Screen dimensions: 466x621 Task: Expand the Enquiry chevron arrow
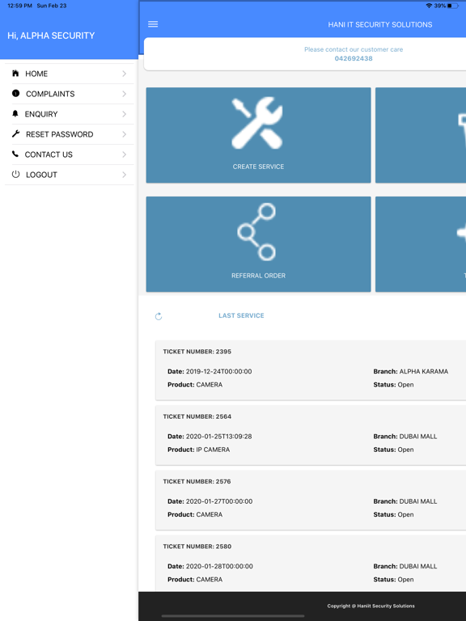124,114
